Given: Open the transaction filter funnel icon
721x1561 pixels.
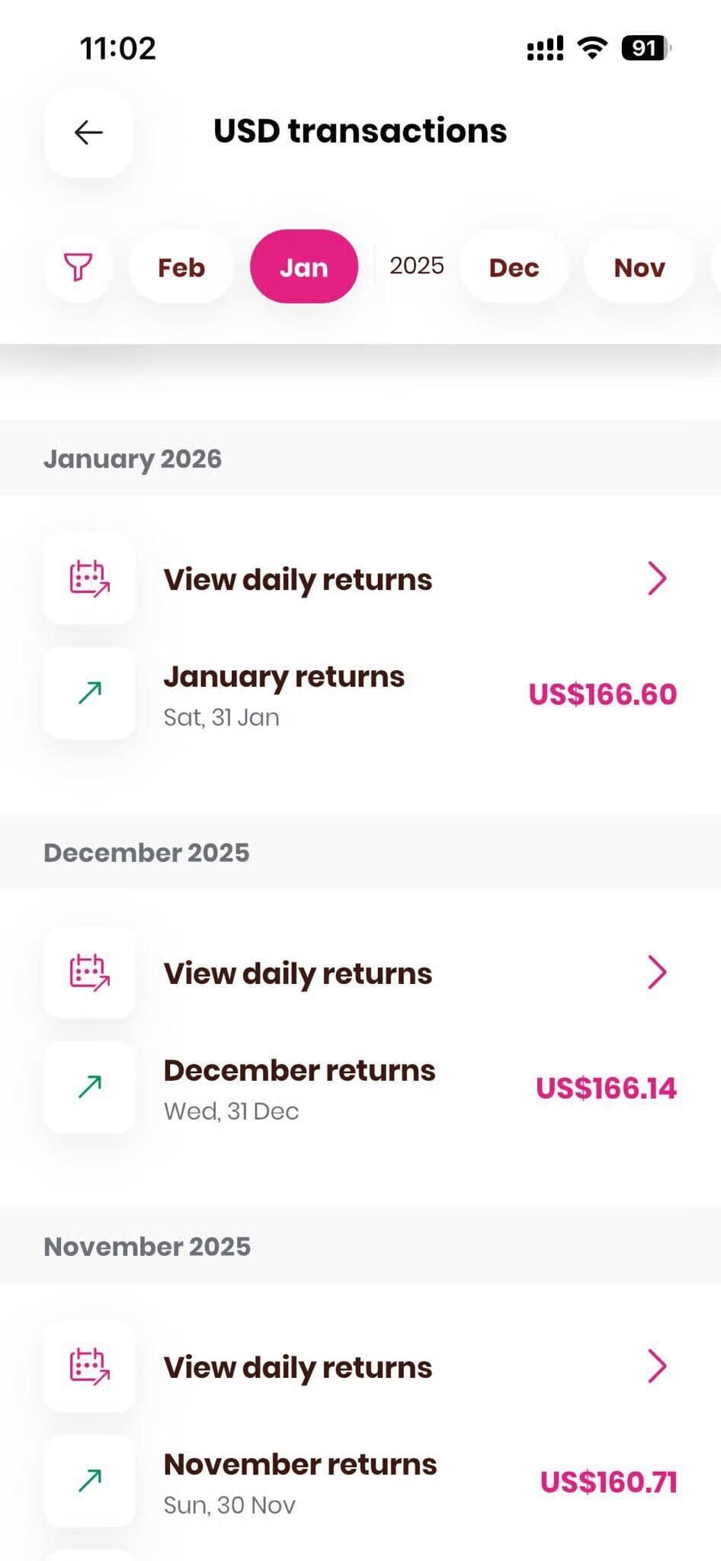Looking at the screenshot, I should [78, 268].
